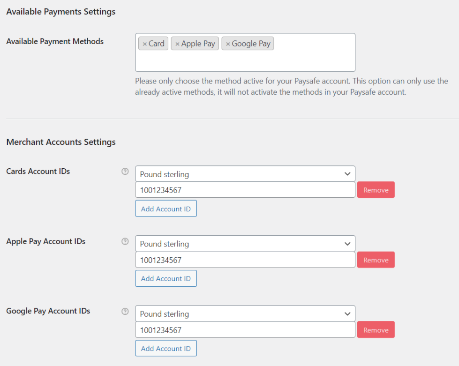Screen dimensions: 459x366
Task: Expand Google Pay account currency dropdown
Action: pyautogui.click(x=245, y=314)
